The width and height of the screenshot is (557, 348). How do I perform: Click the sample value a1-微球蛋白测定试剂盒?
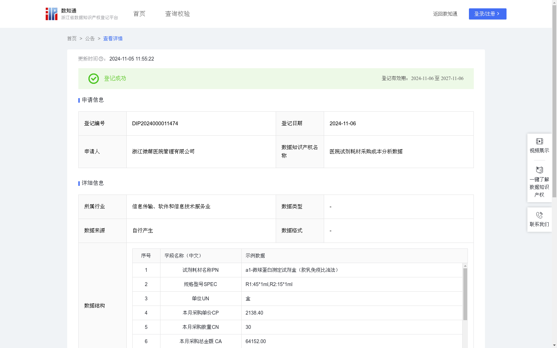coord(292,270)
